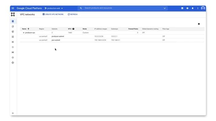Expand the sidebar with the bottom chevron
Viewport: 216px width, 121px height.
click(x=13, y=113)
